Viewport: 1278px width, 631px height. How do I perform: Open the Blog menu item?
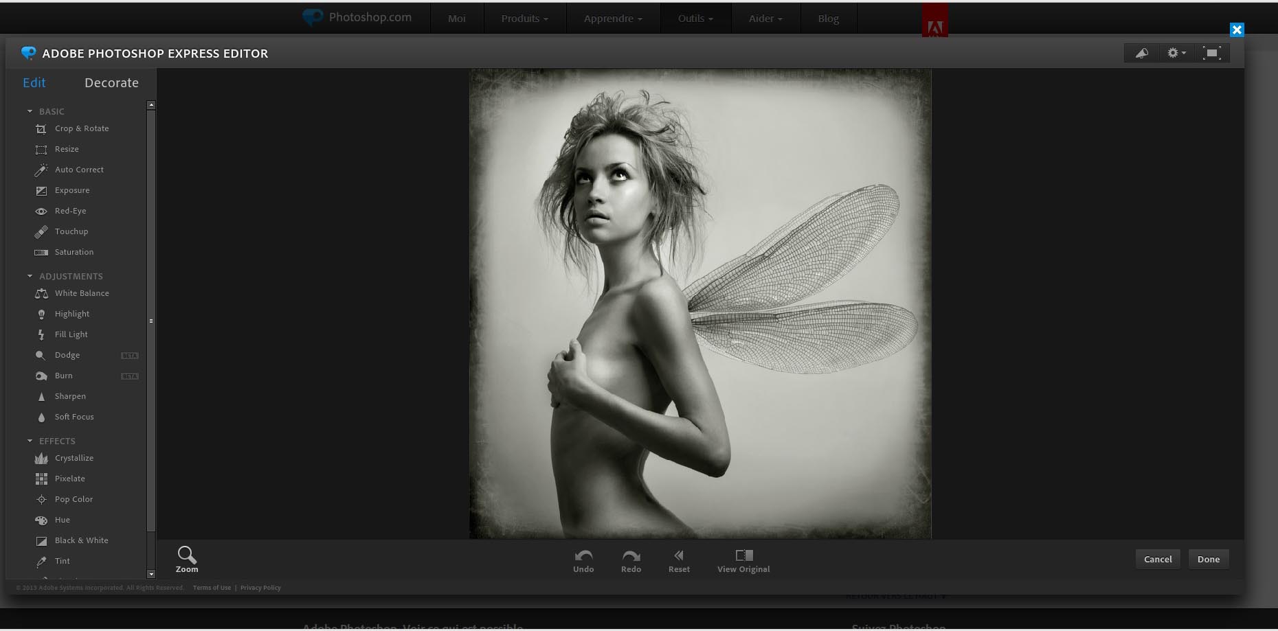(829, 19)
